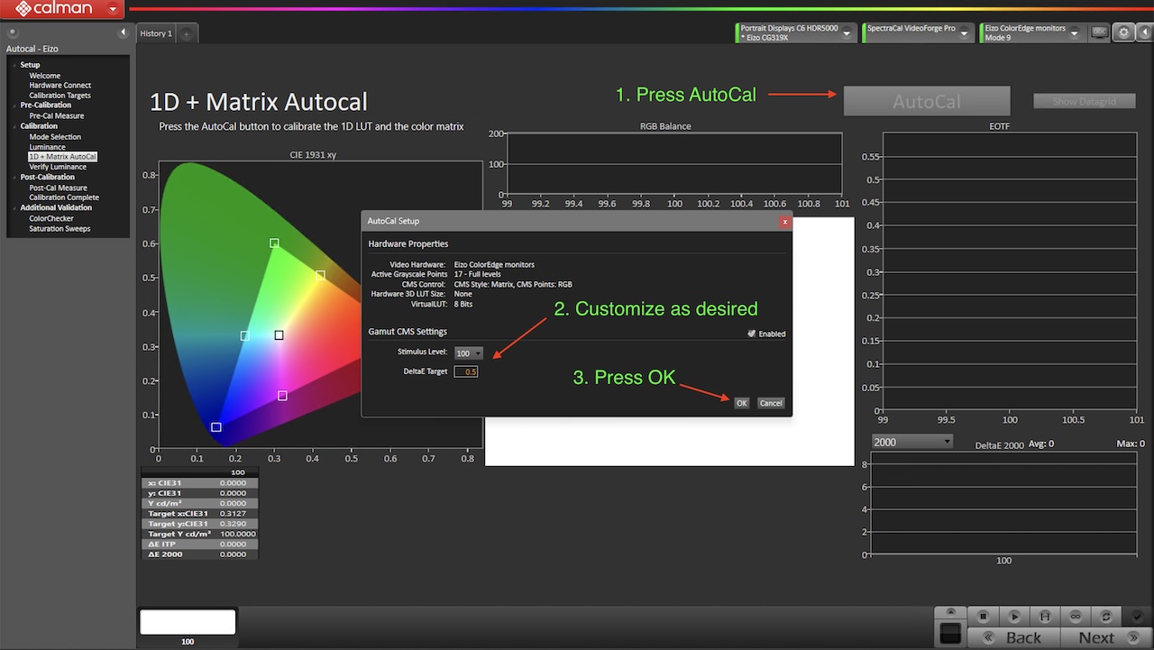Open ColorChecker validation page
Viewport: 1154px width, 650px height.
pos(51,218)
